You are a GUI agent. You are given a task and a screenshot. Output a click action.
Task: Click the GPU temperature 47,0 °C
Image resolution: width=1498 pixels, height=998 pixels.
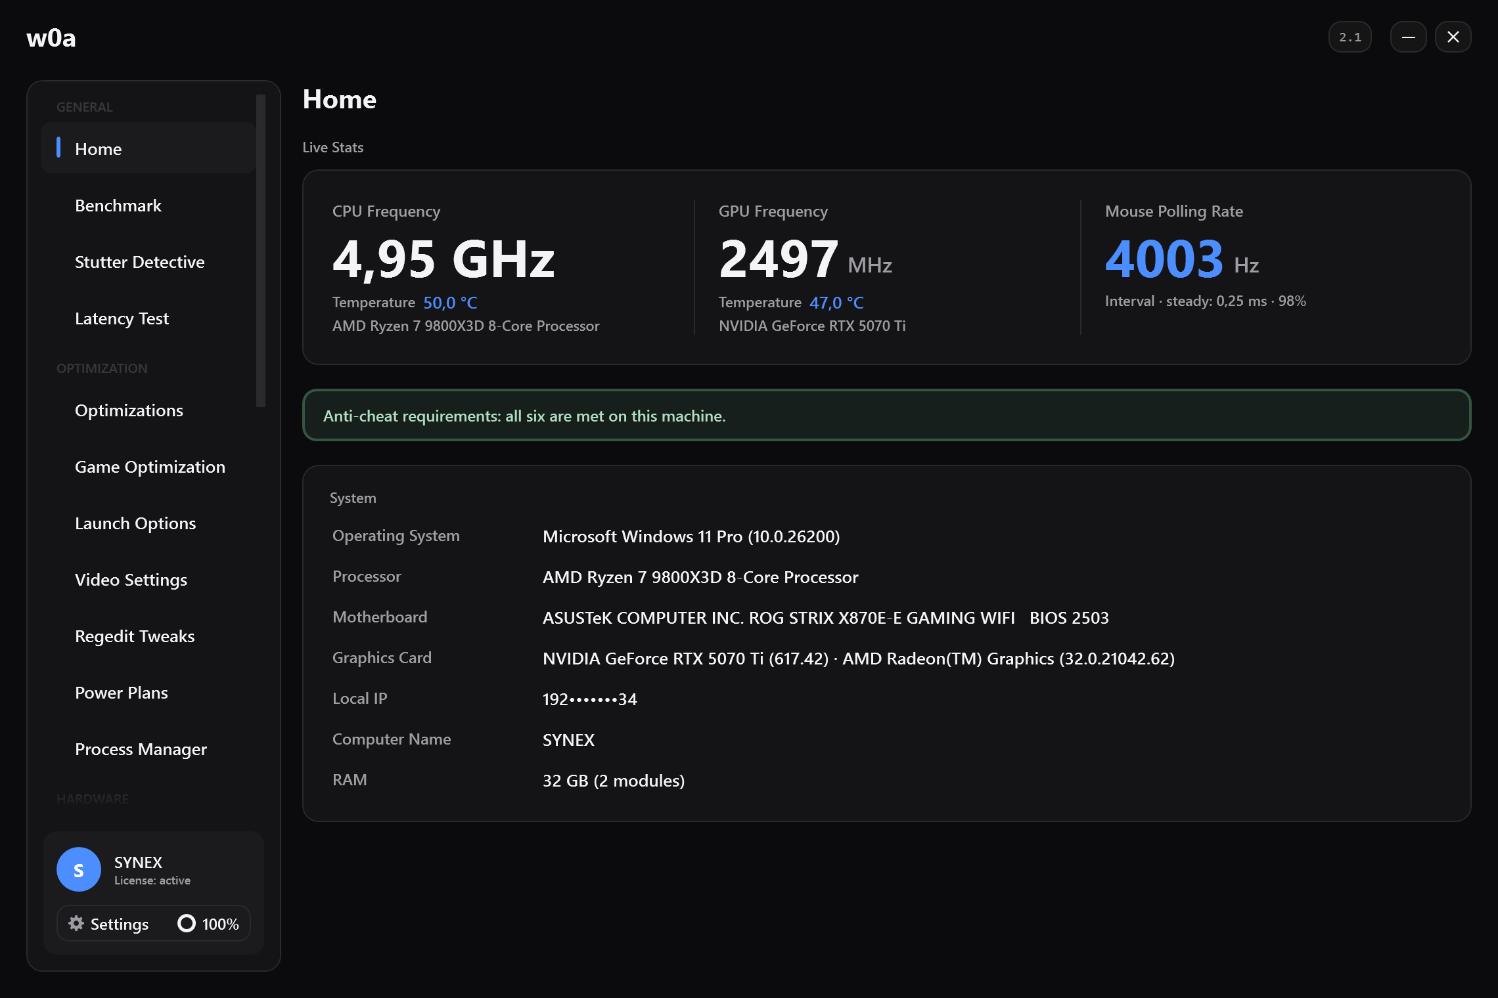(836, 303)
